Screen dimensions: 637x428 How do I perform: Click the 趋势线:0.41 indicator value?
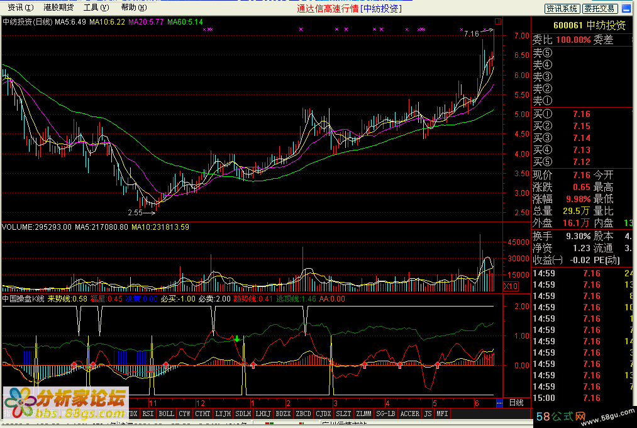pos(253,299)
